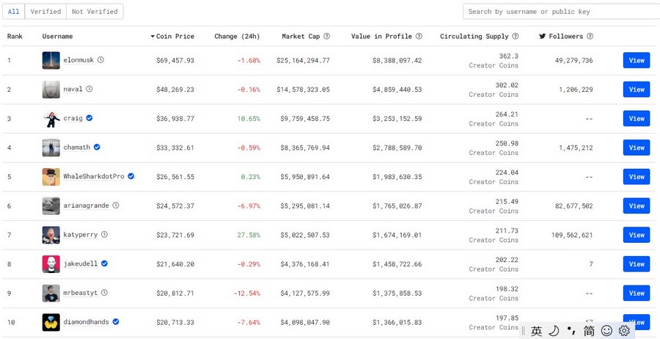The height and width of the screenshot is (339, 660).
Task: Click the verified badge next to WhaleSharkdotPro
Action: point(131,176)
